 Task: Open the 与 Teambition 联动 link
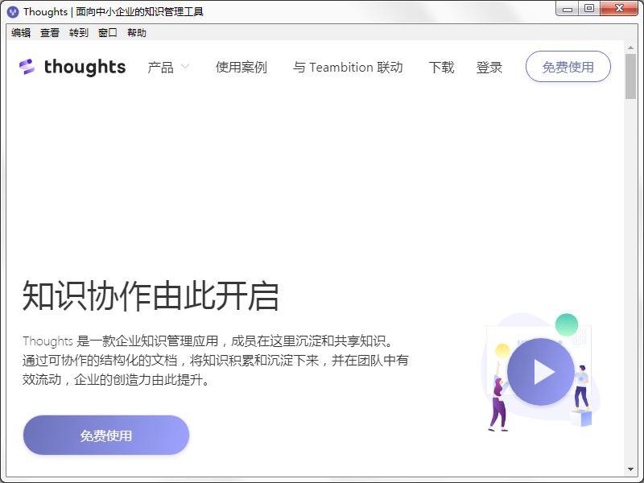(x=348, y=67)
